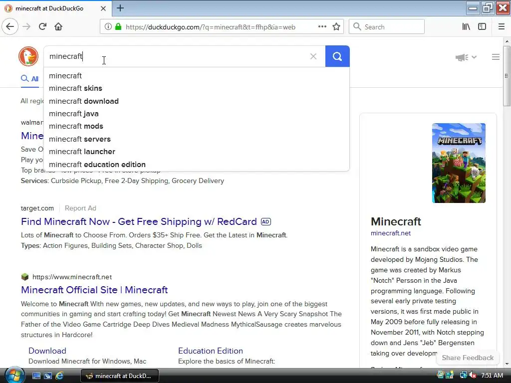The image size is (511, 383).
Task: Submit search with the blue magnifier button
Action: (337, 56)
